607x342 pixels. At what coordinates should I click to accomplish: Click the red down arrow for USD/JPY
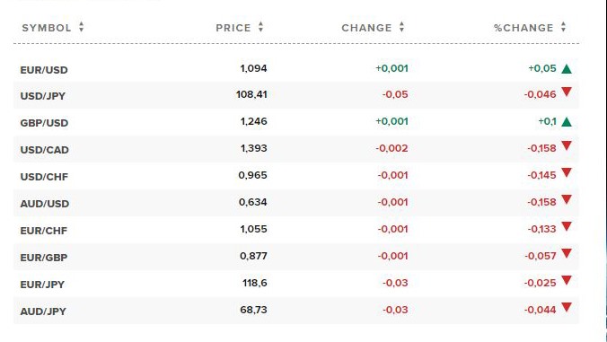click(567, 92)
